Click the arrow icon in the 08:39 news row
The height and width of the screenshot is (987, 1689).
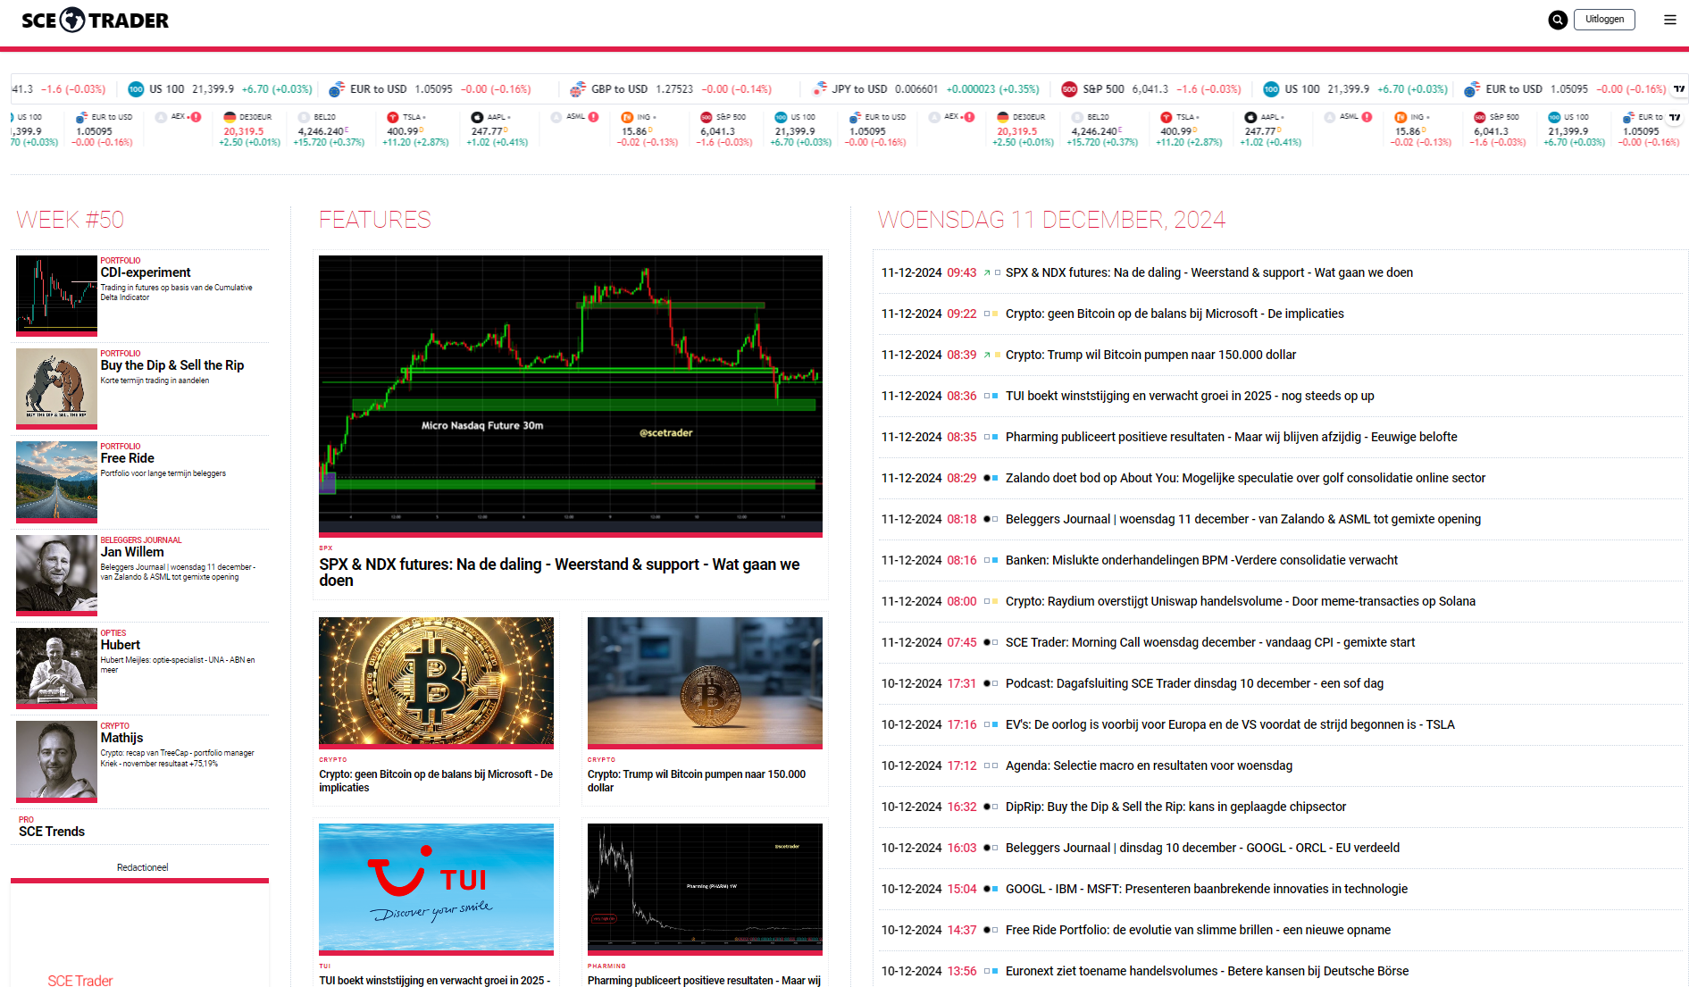coord(987,355)
